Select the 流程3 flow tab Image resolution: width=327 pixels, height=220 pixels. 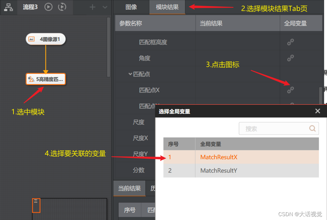click(30, 7)
